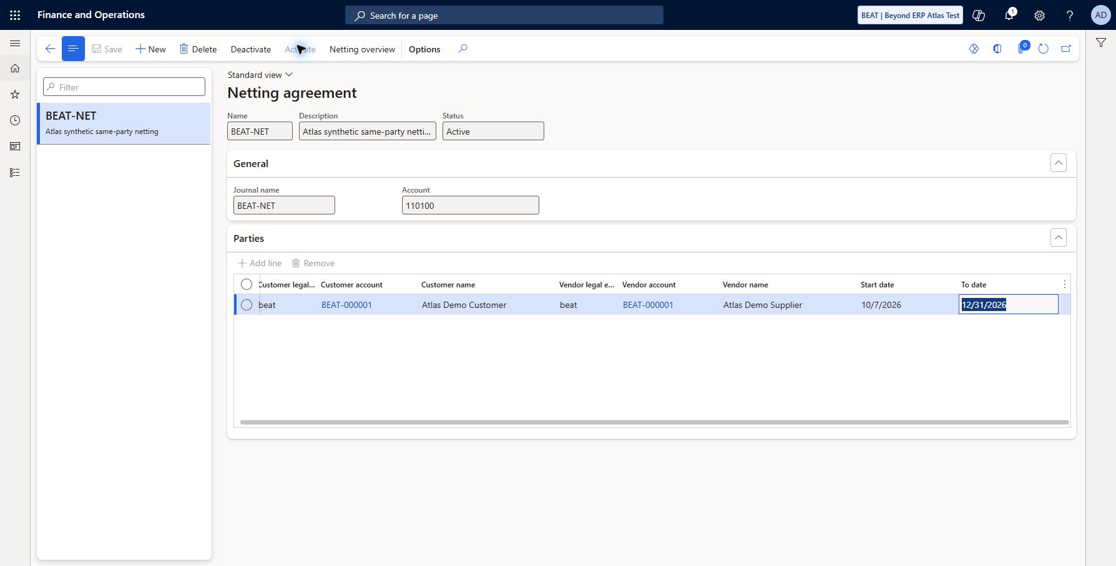
Task: Open the BEAT company selector
Action: click(x=910, y=16)
